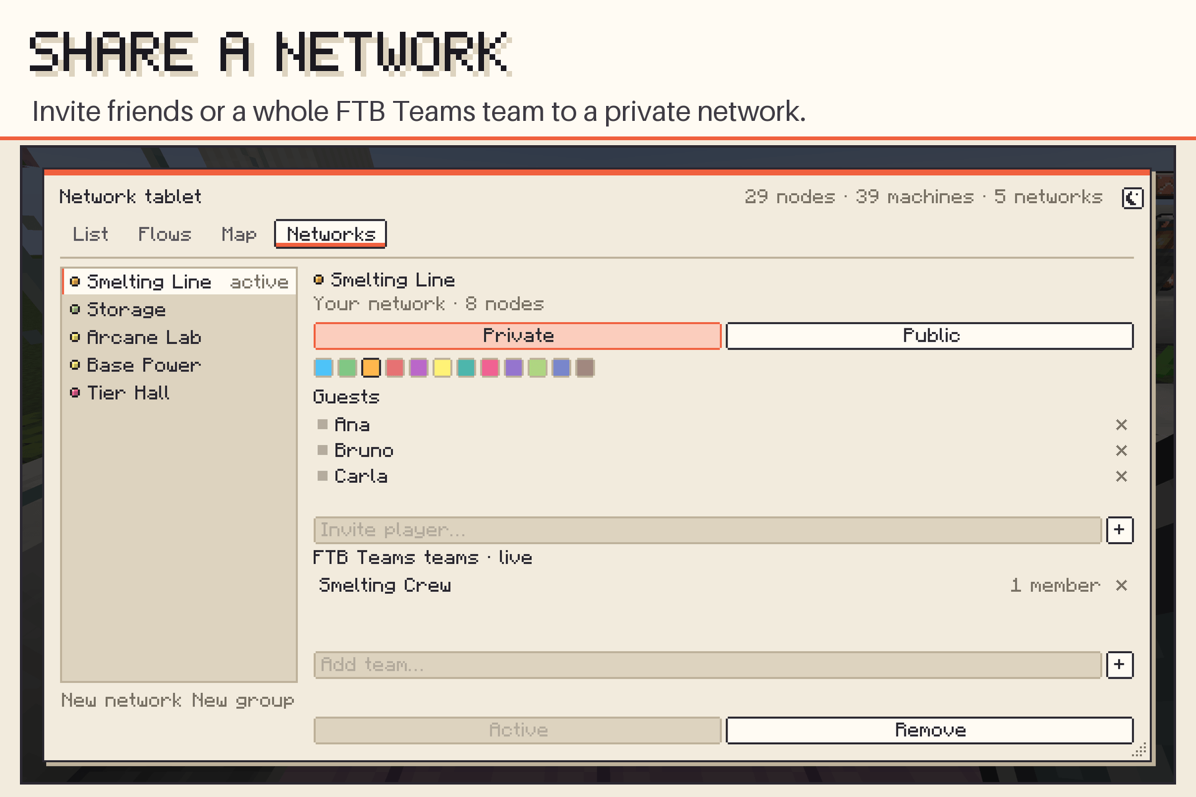Viewport: 1196px width, 797px height.
Task: Remove guest Carla with the X
Action: click(x=1121, y=477)
